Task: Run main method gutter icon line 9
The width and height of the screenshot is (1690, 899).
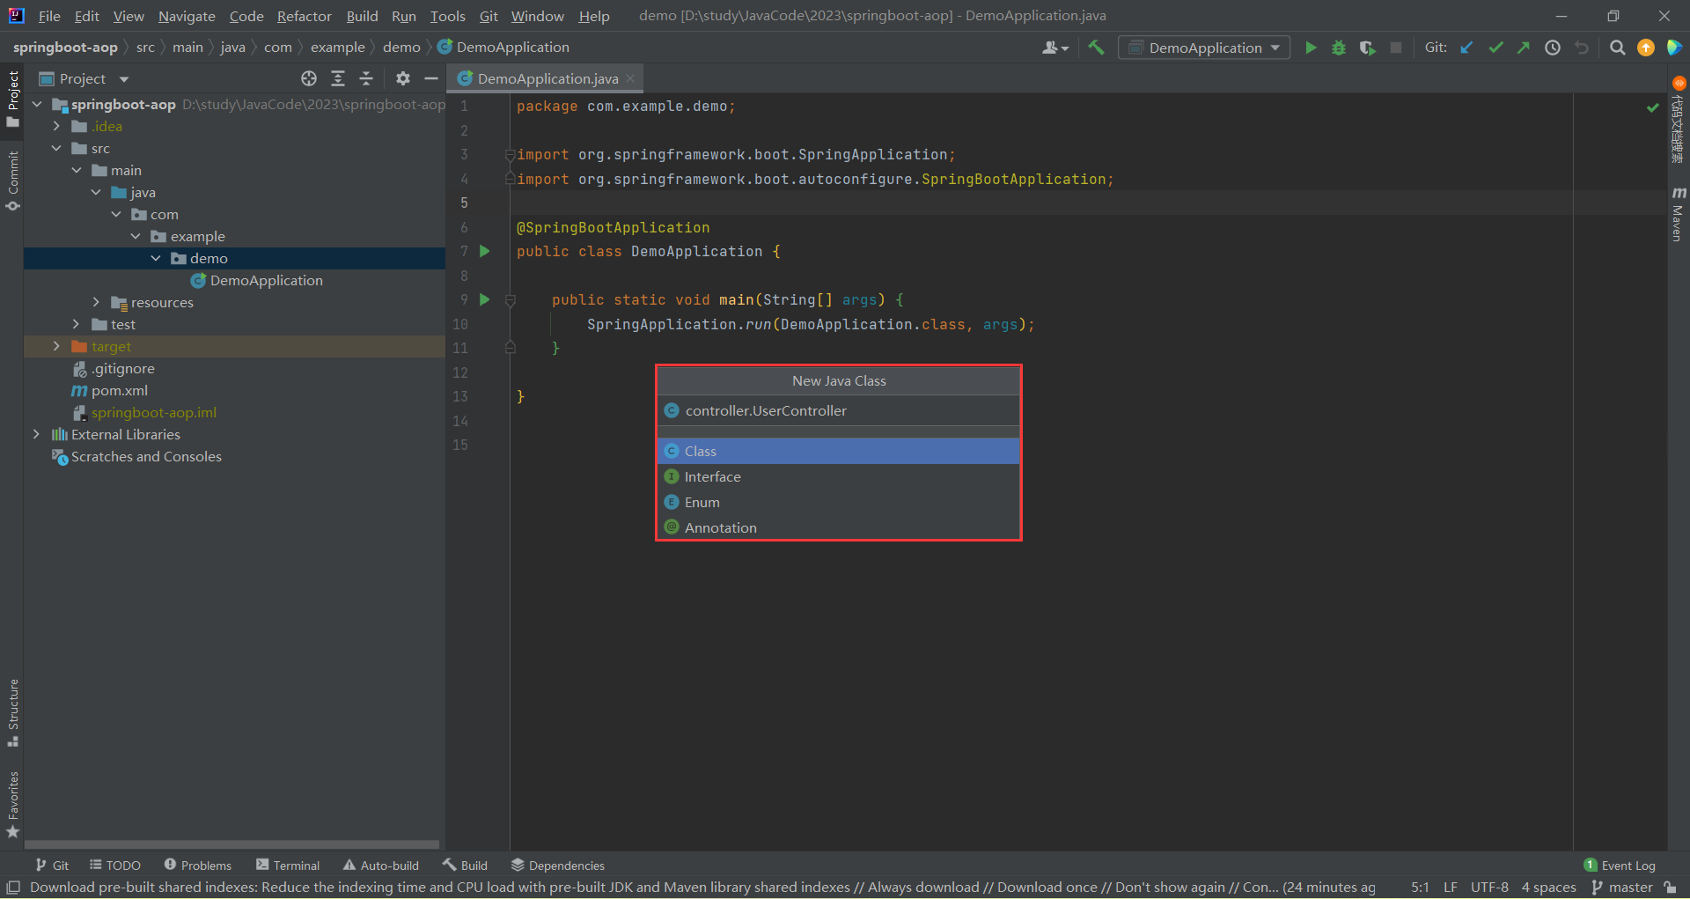Action: [484, 299]
